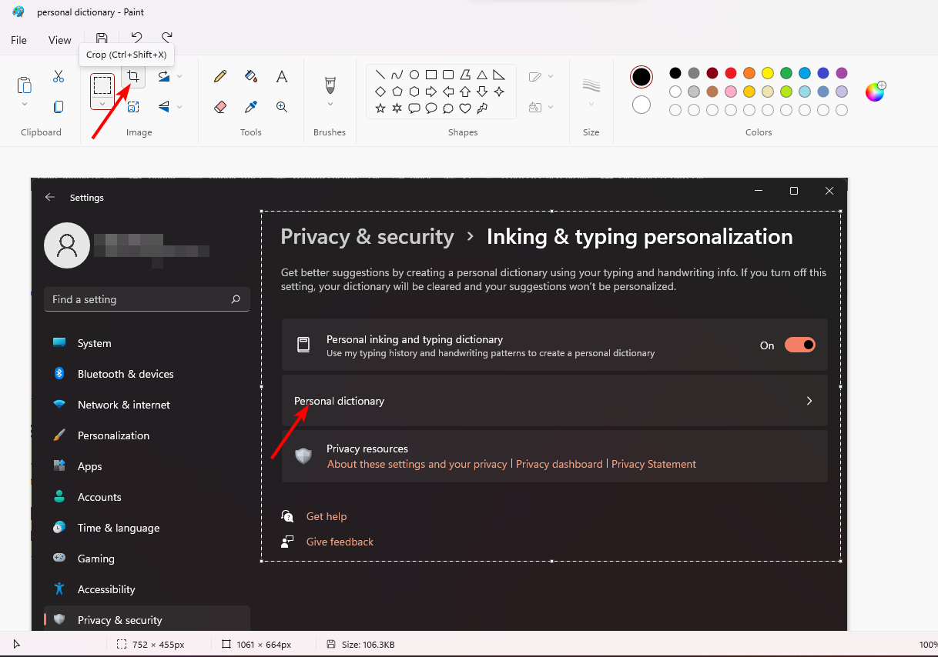Pick the purple palette color

point(842,73)
